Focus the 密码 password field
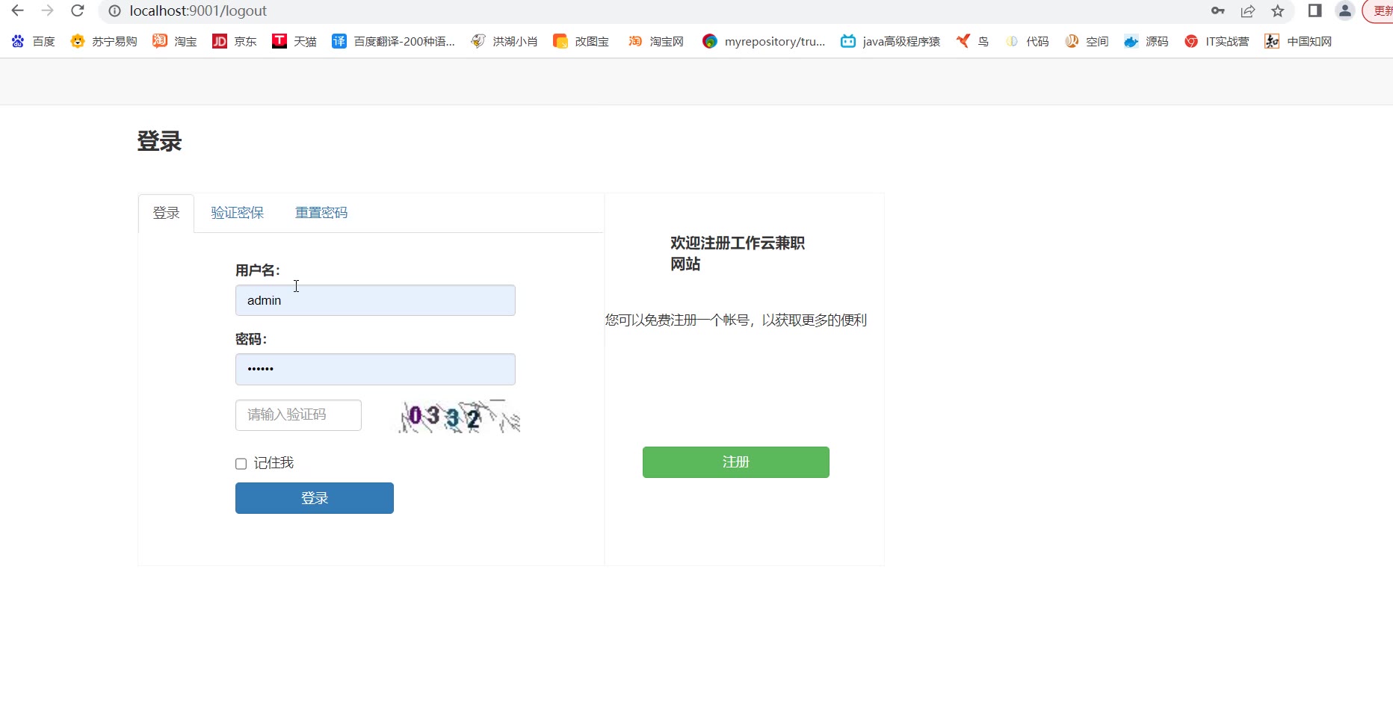1393x702 pixels. point(375,369)
